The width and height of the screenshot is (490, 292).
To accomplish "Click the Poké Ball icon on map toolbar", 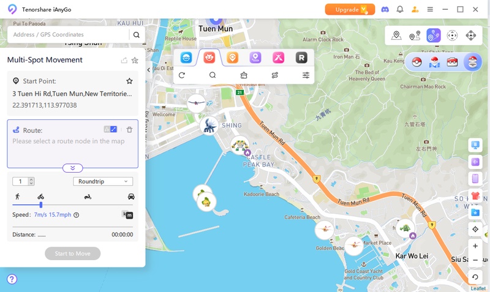I will 417,62.
